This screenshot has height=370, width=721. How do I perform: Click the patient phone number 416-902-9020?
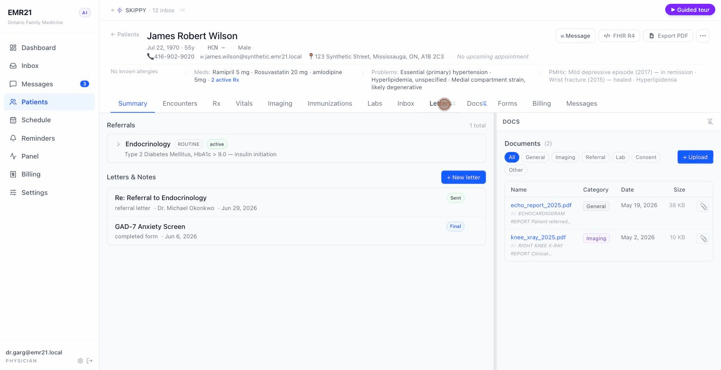point(174,57)
